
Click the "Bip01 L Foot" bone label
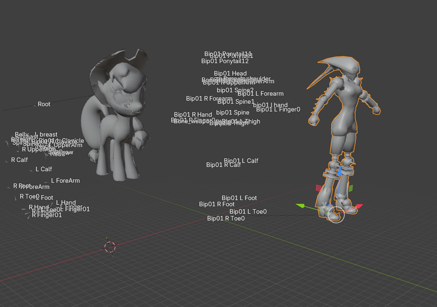click(239, 198)
